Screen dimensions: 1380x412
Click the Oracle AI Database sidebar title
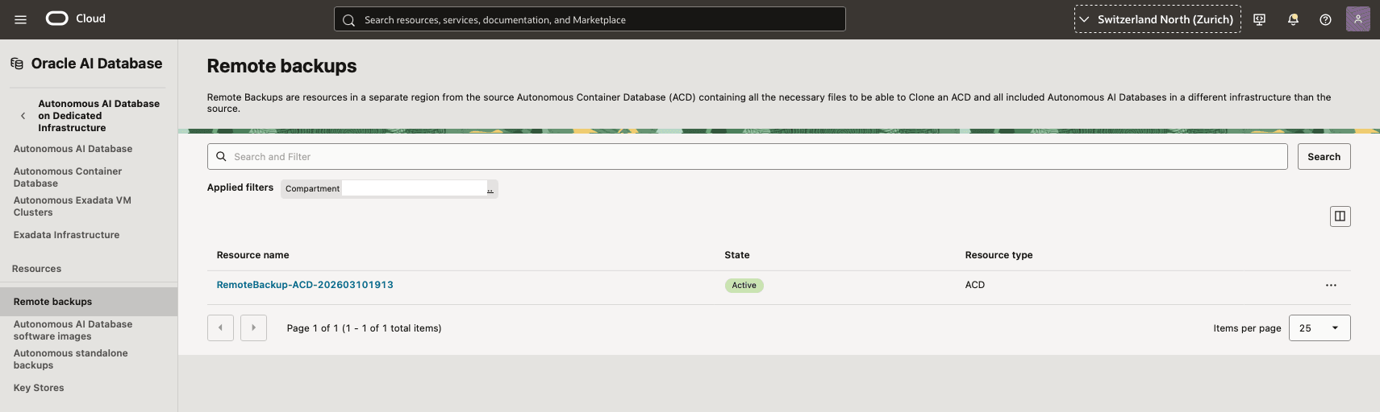point(97,64)
